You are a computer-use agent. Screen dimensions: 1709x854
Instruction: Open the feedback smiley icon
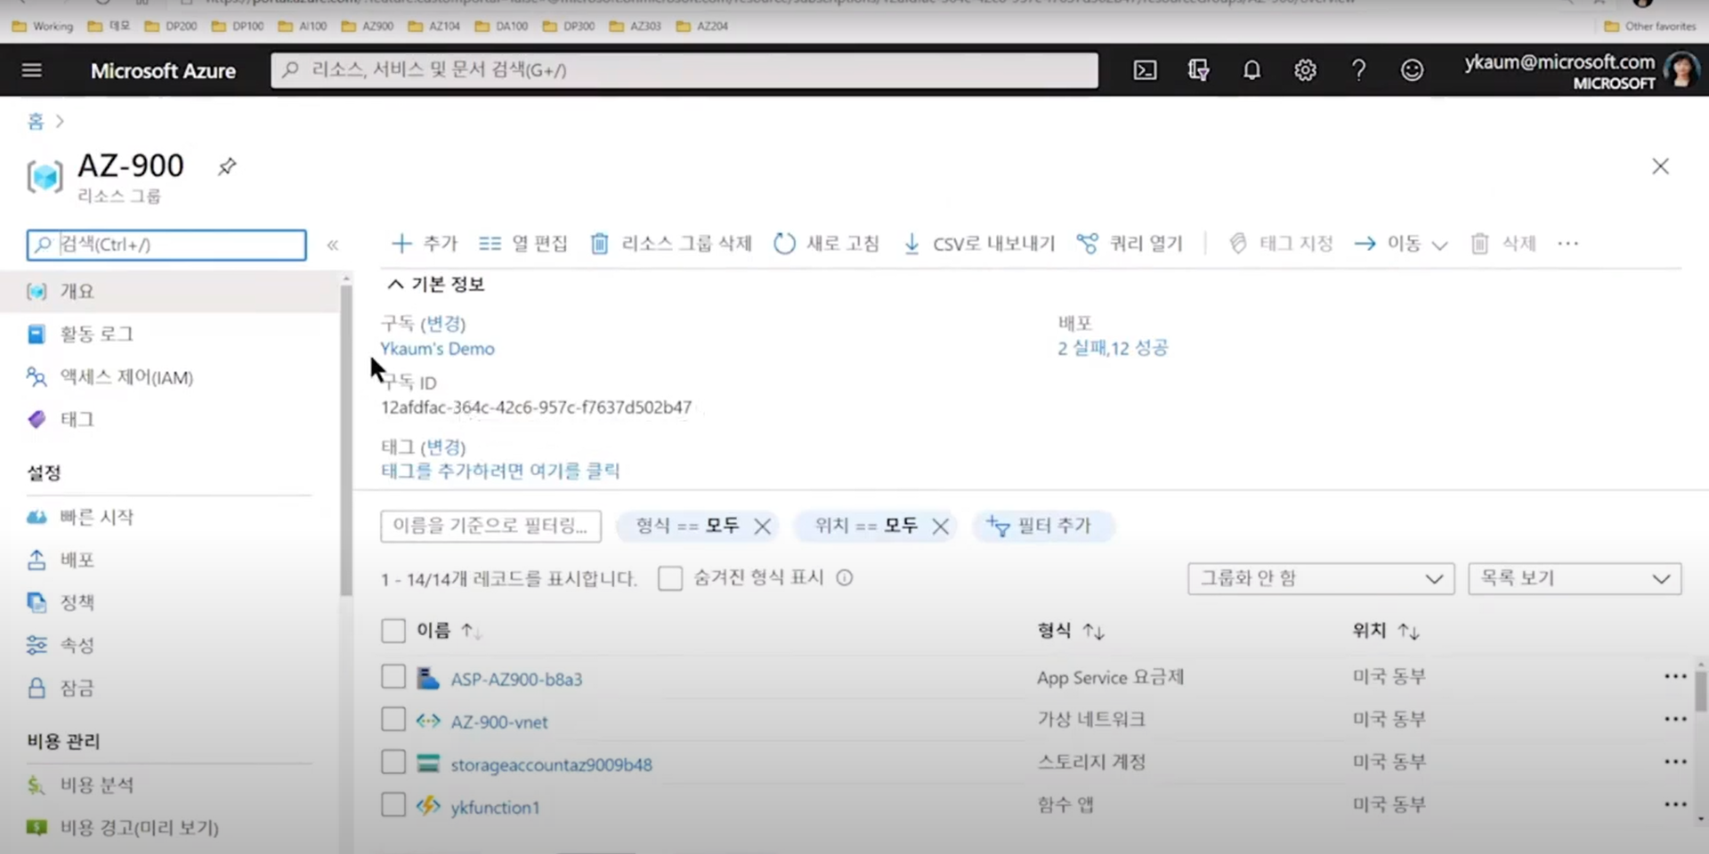(x=1412, y=70)
